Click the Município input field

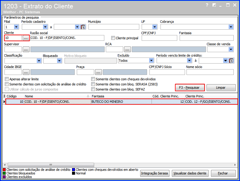(x=114, y=27)
